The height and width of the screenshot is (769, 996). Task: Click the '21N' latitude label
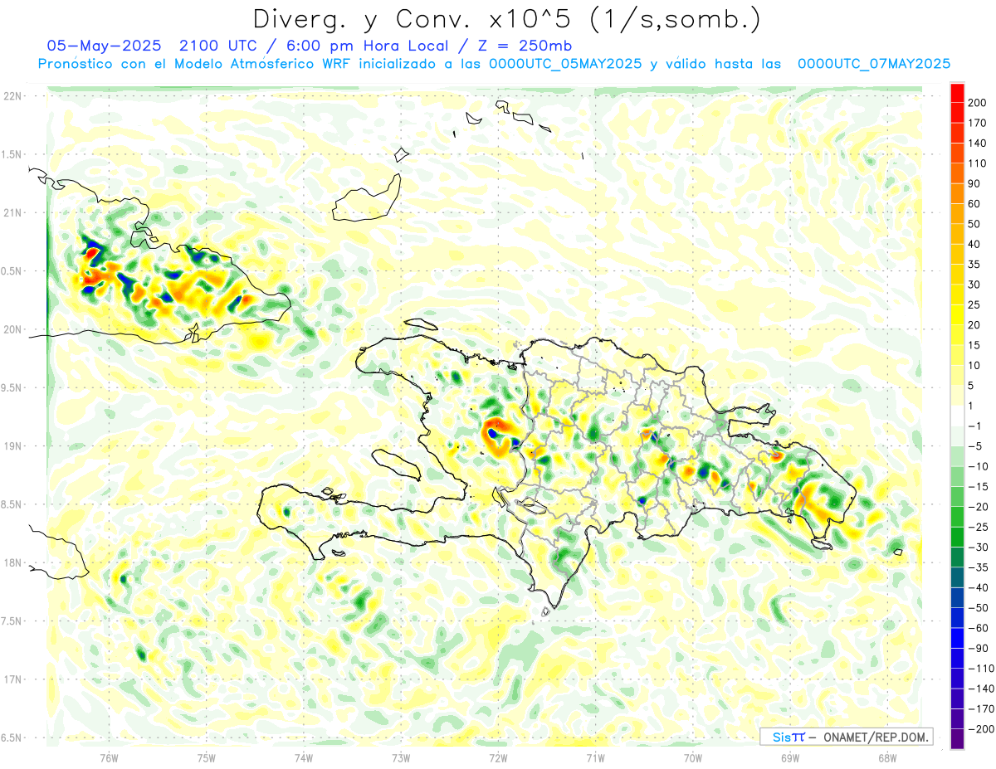12,213
